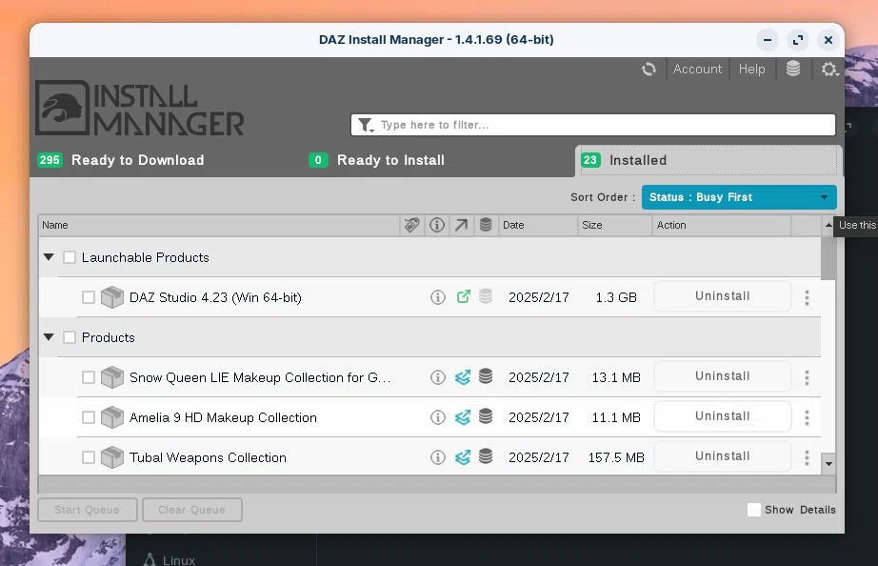Click the Action column header
This screenshot has width=878, height=566.
pos(722,225)
